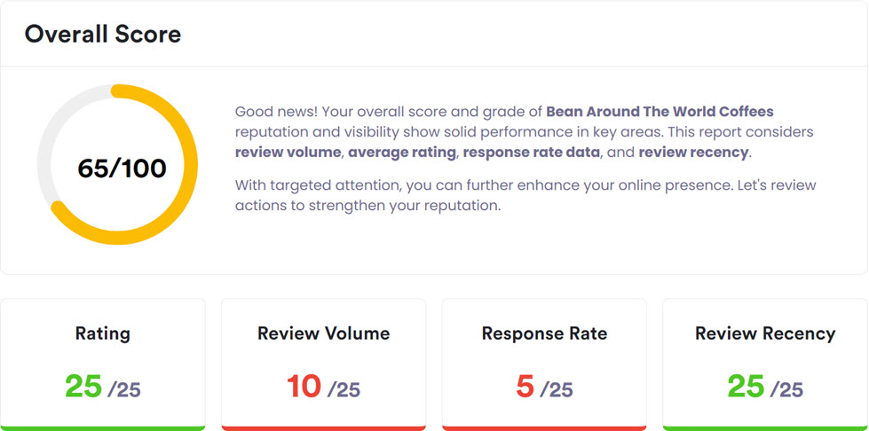869x431 pixels.
Task: Click the Rating card title
Action: pyautogui.click(x=103, y=333)
